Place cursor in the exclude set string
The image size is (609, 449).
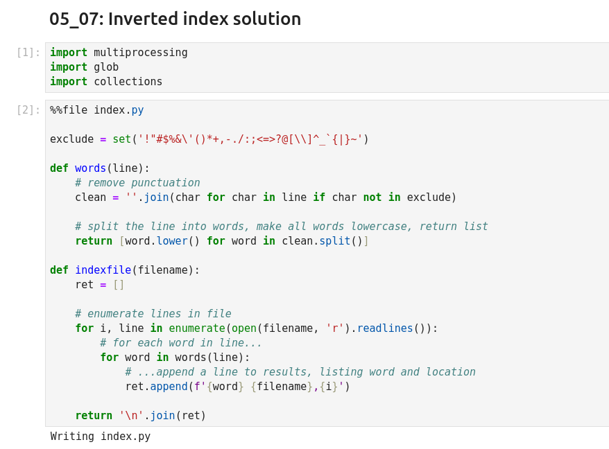coord(250,139)
